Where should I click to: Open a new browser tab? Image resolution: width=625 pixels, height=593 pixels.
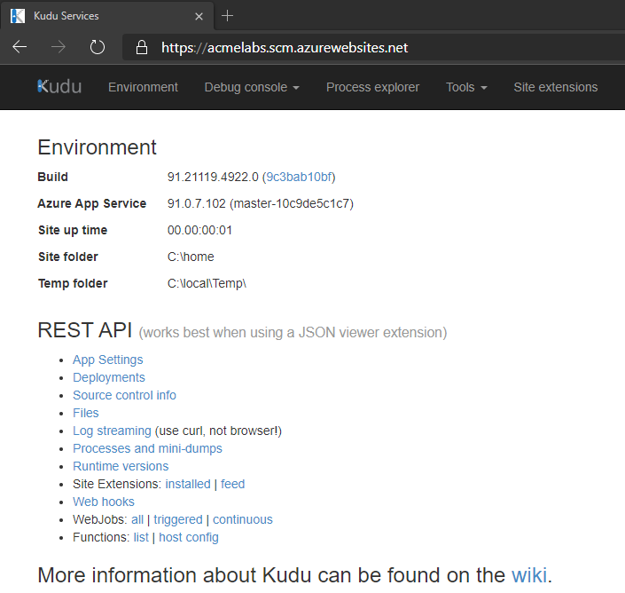(228, 16)
